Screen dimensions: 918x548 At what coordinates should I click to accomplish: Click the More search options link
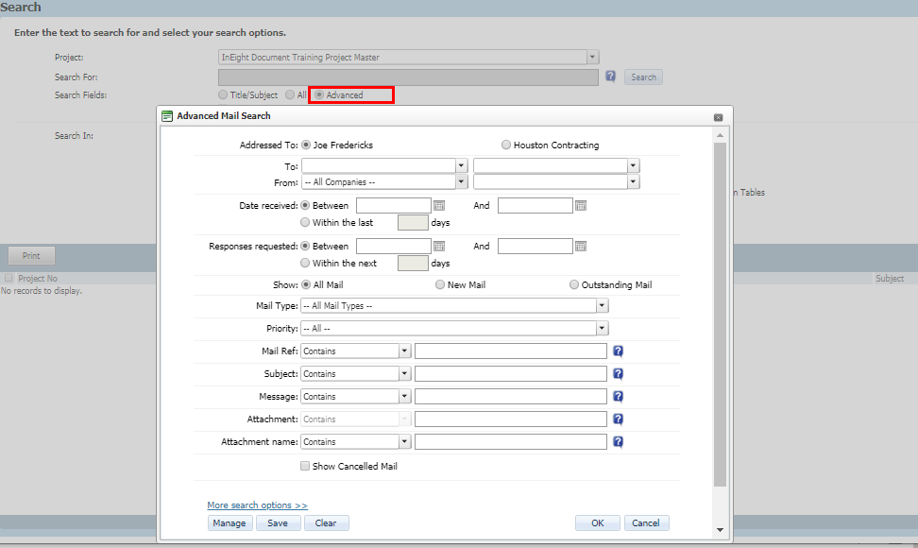pos(257,505)
